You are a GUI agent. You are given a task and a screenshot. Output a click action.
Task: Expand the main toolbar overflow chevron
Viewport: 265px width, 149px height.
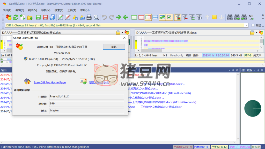(263, 15)
